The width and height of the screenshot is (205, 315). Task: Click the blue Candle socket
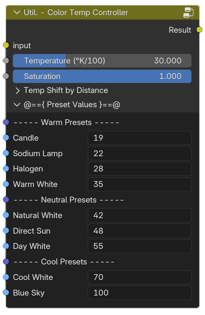(6, 138)
